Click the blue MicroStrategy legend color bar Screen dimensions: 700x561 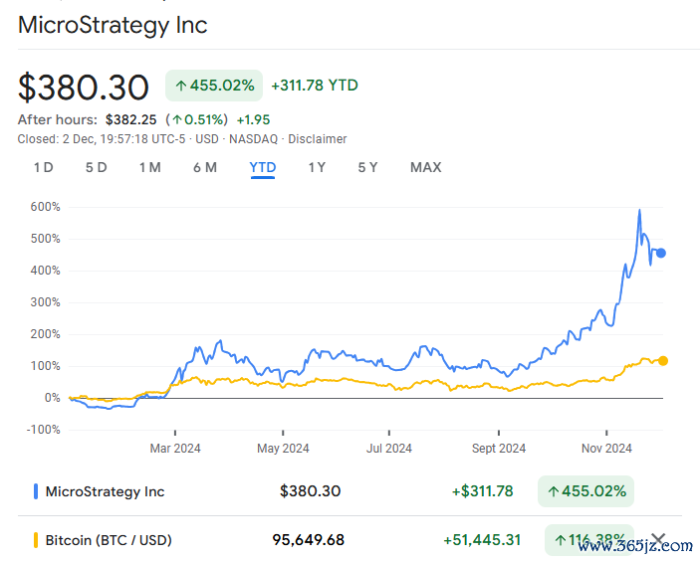36,491
